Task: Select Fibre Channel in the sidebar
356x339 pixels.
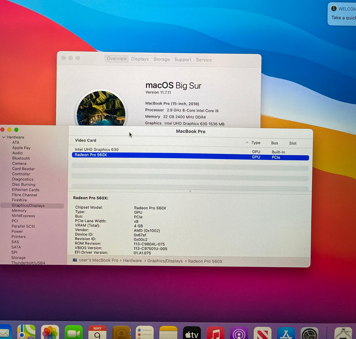Action: coord(24,195)
